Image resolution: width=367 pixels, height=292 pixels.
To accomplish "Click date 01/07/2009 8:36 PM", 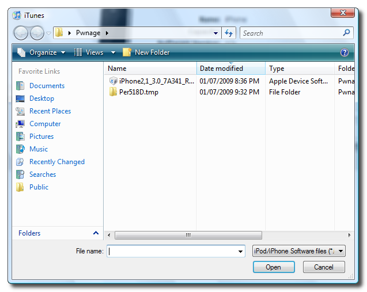I will 229,81.
